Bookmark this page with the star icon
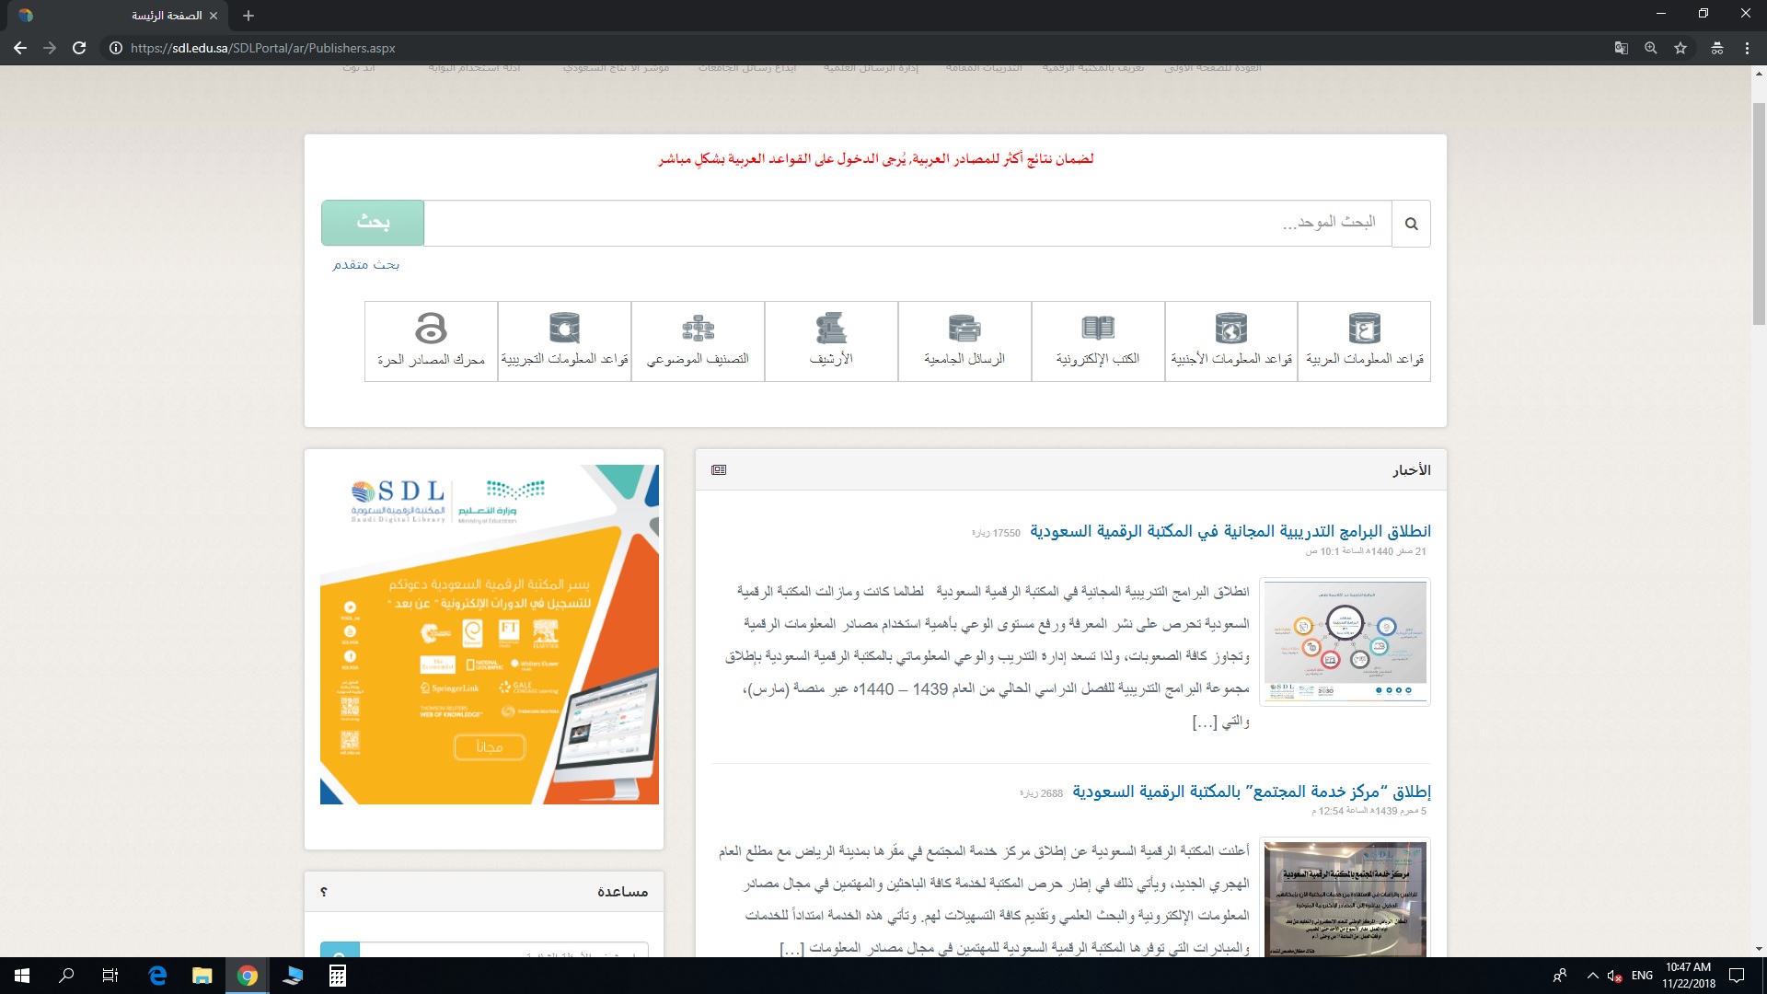 tap(1680, 48)
